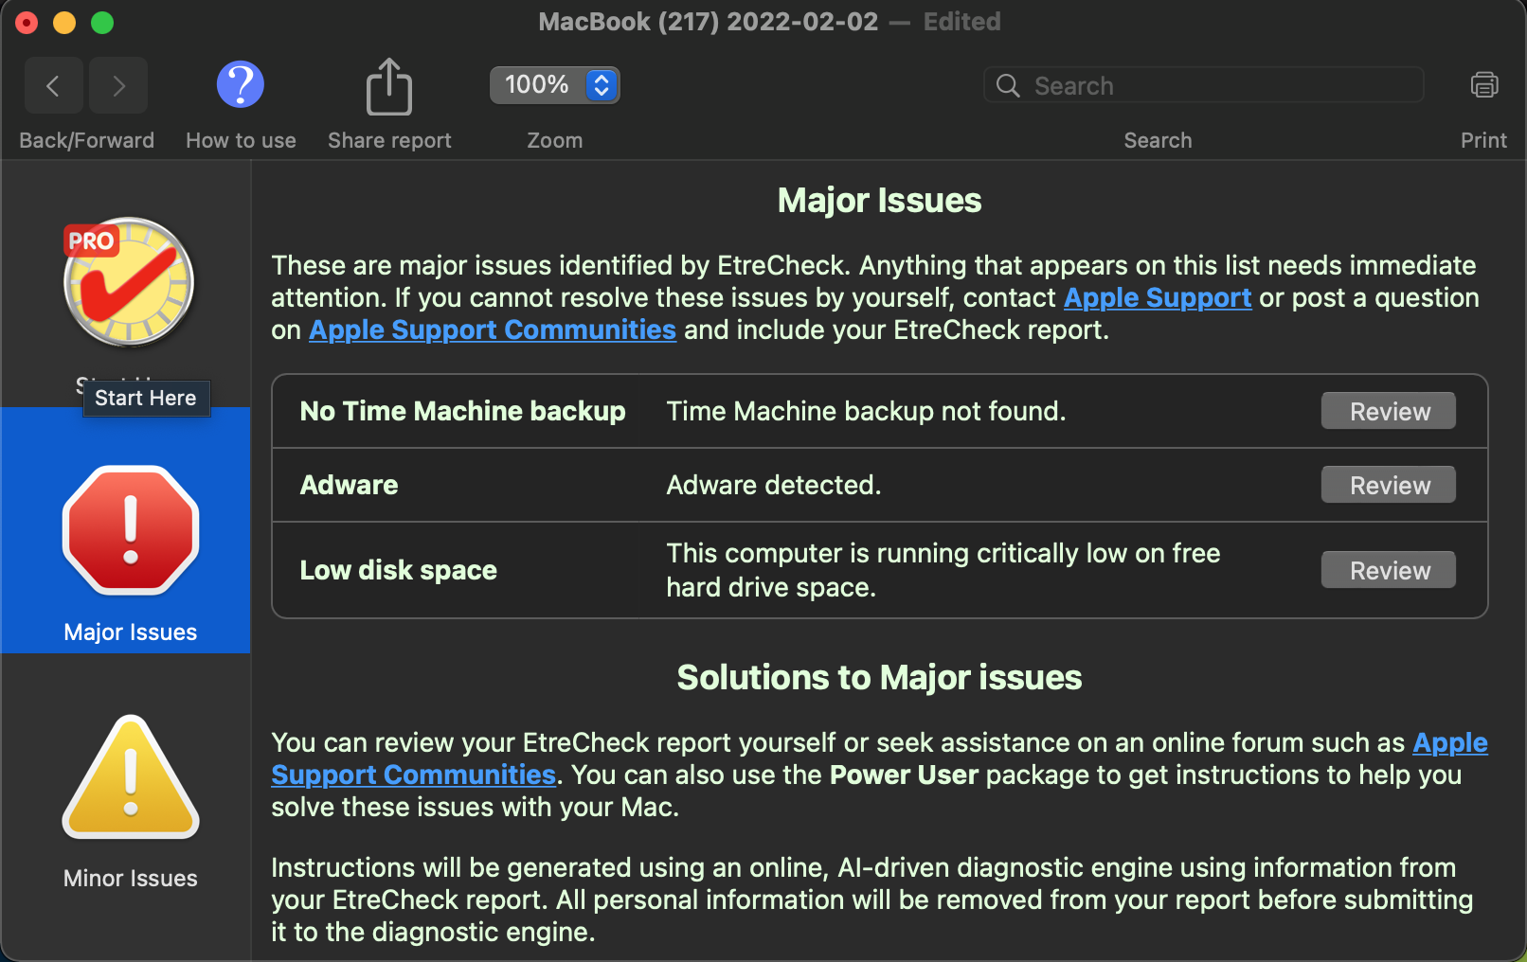
Task: Click the "Adware" row title
Action: coord(349,485)
